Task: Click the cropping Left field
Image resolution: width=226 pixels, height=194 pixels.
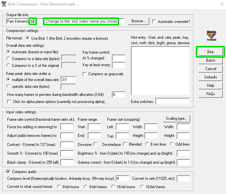Action: 123,127
